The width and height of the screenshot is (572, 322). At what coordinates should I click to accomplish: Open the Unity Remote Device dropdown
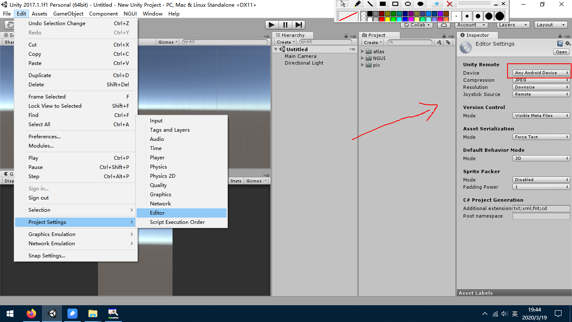point(541,73)
